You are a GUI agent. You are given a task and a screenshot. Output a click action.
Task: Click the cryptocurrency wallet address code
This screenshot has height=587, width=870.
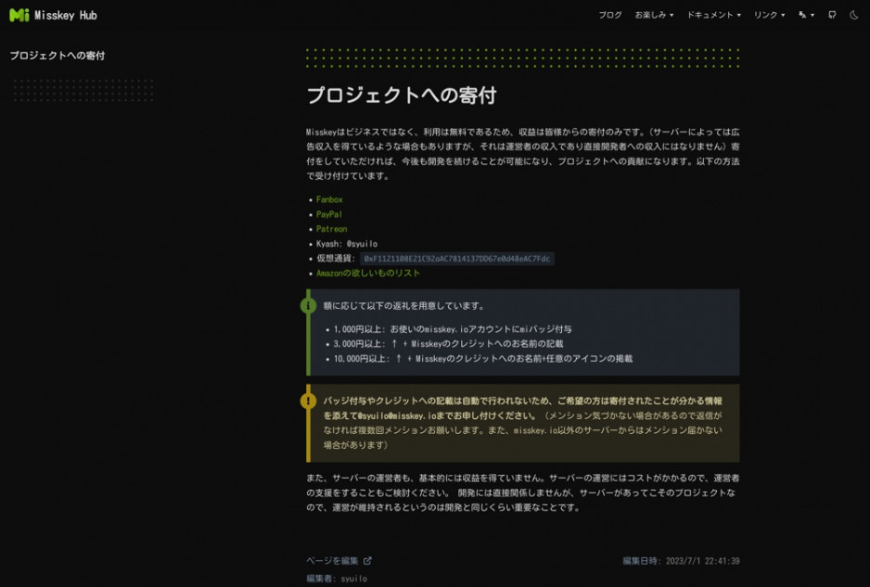(456, 259)
